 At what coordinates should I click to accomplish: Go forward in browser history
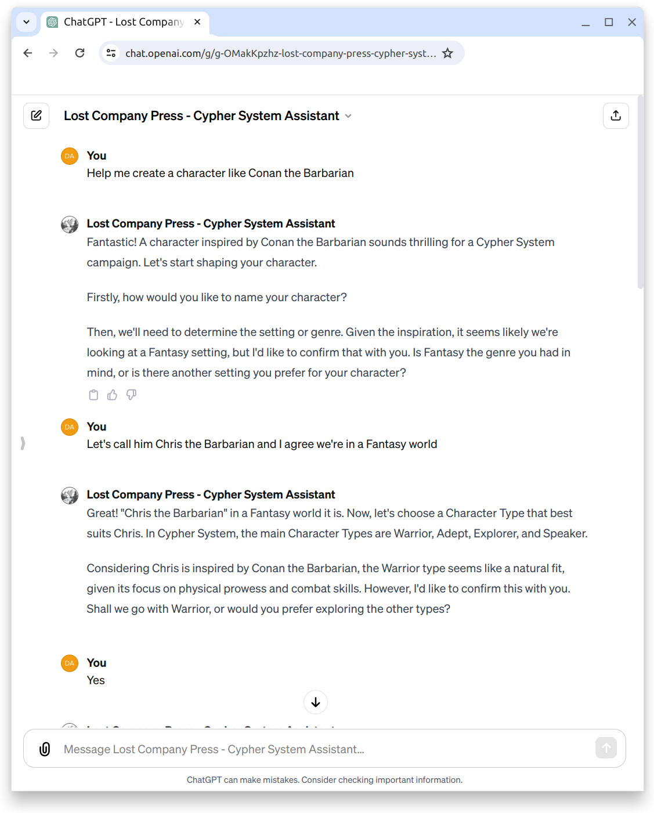pos(53,53)
